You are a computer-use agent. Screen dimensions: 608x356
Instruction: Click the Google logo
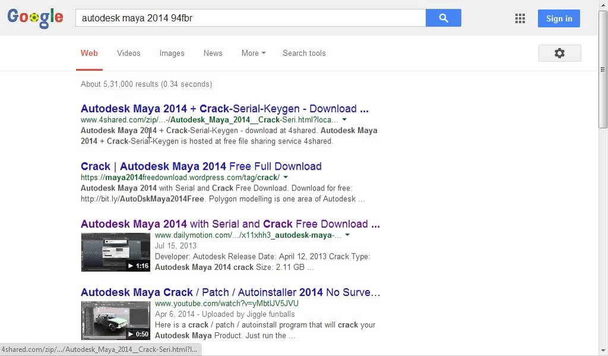pyautogui.click(x=35, y=18)
